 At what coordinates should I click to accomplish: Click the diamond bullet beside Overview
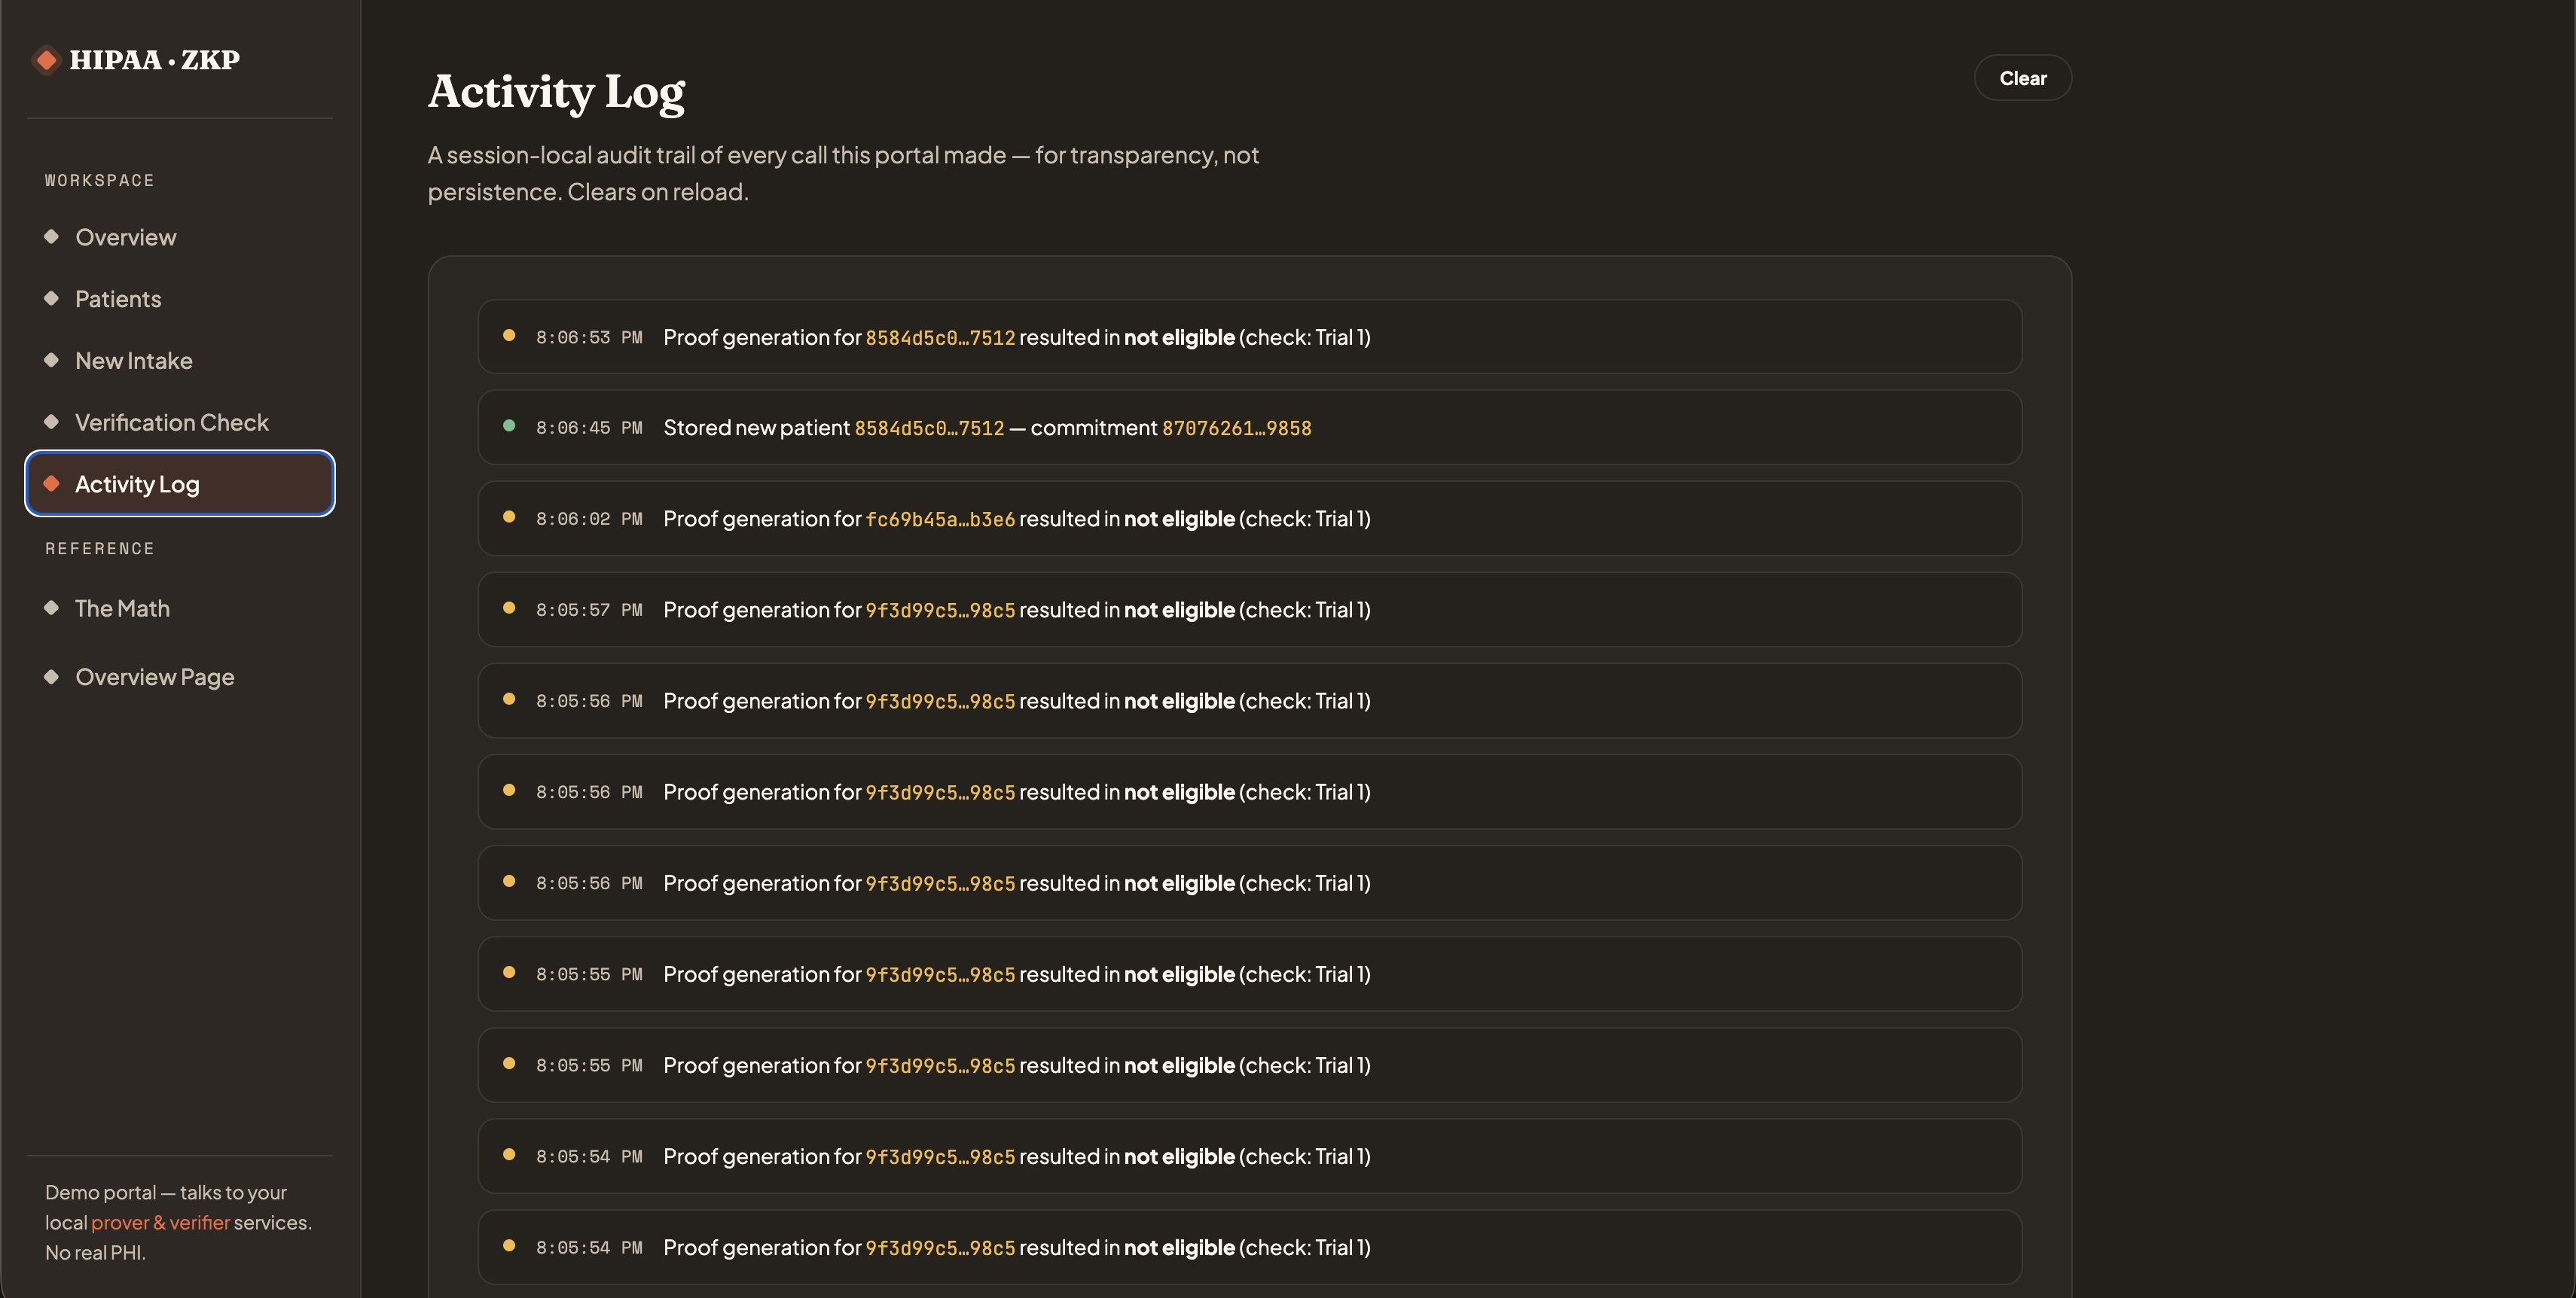click(51, 237)
